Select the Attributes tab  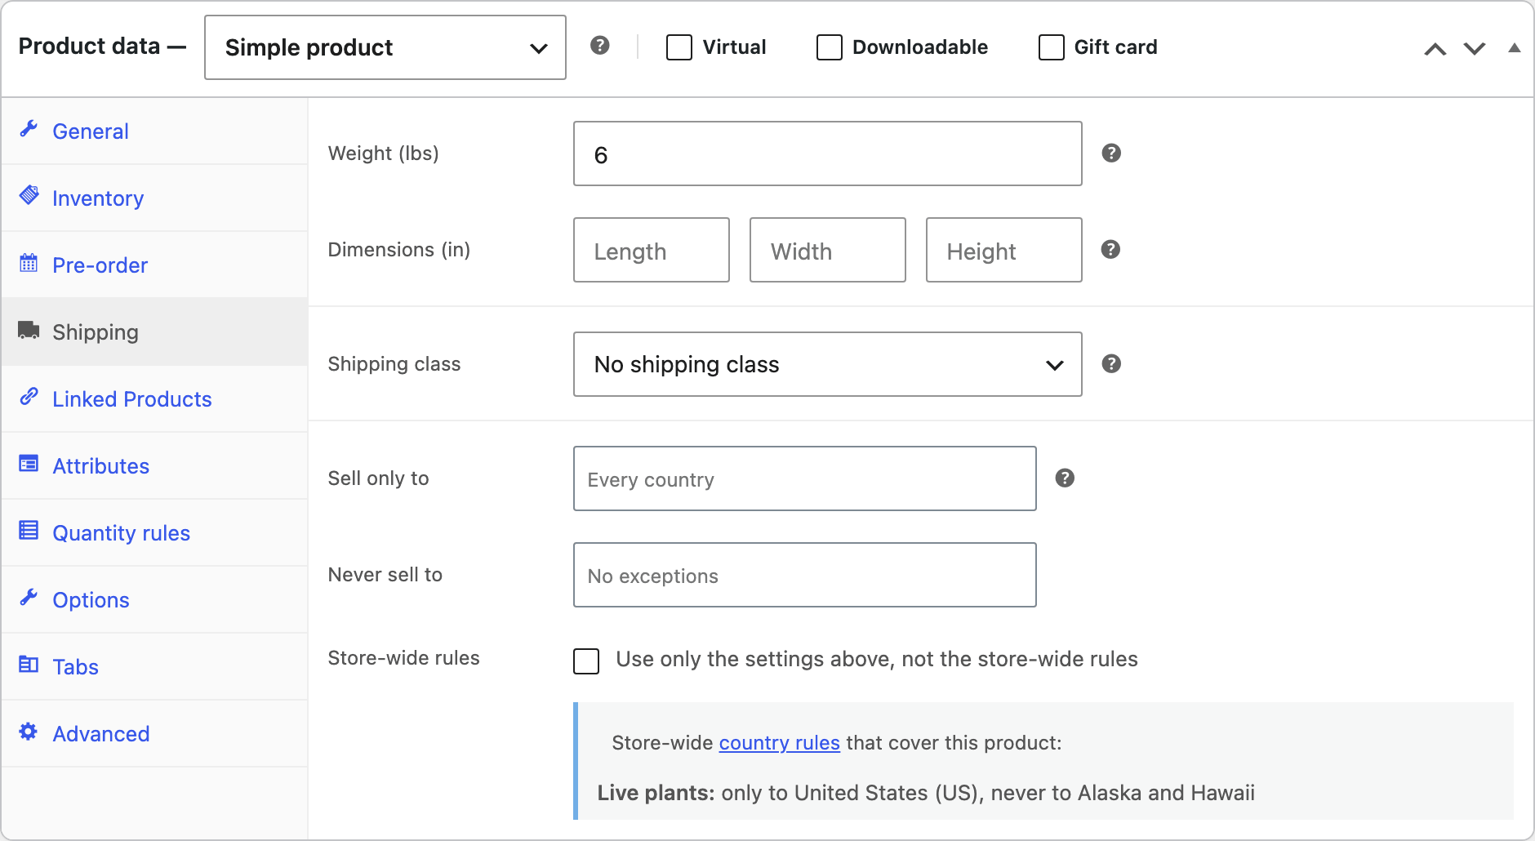(155, 466)
